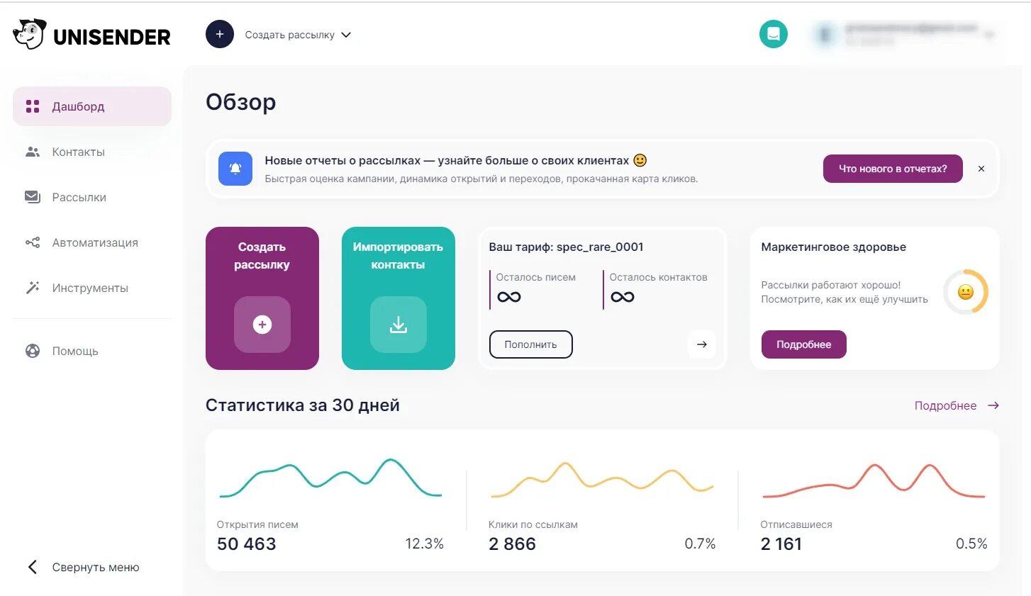Click the Маркетинговое здоровье title
Image resolution: width=1031 pixels, height=596 pixels.
coord(833,247)
